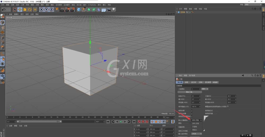
Task: Click the attribute manager back arrow
Action: click(x=243, y=75)
